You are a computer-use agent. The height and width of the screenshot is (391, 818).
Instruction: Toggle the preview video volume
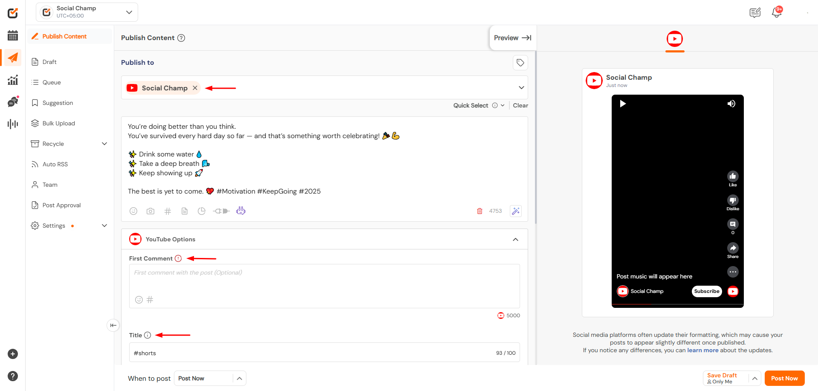(x=731, y=104)
